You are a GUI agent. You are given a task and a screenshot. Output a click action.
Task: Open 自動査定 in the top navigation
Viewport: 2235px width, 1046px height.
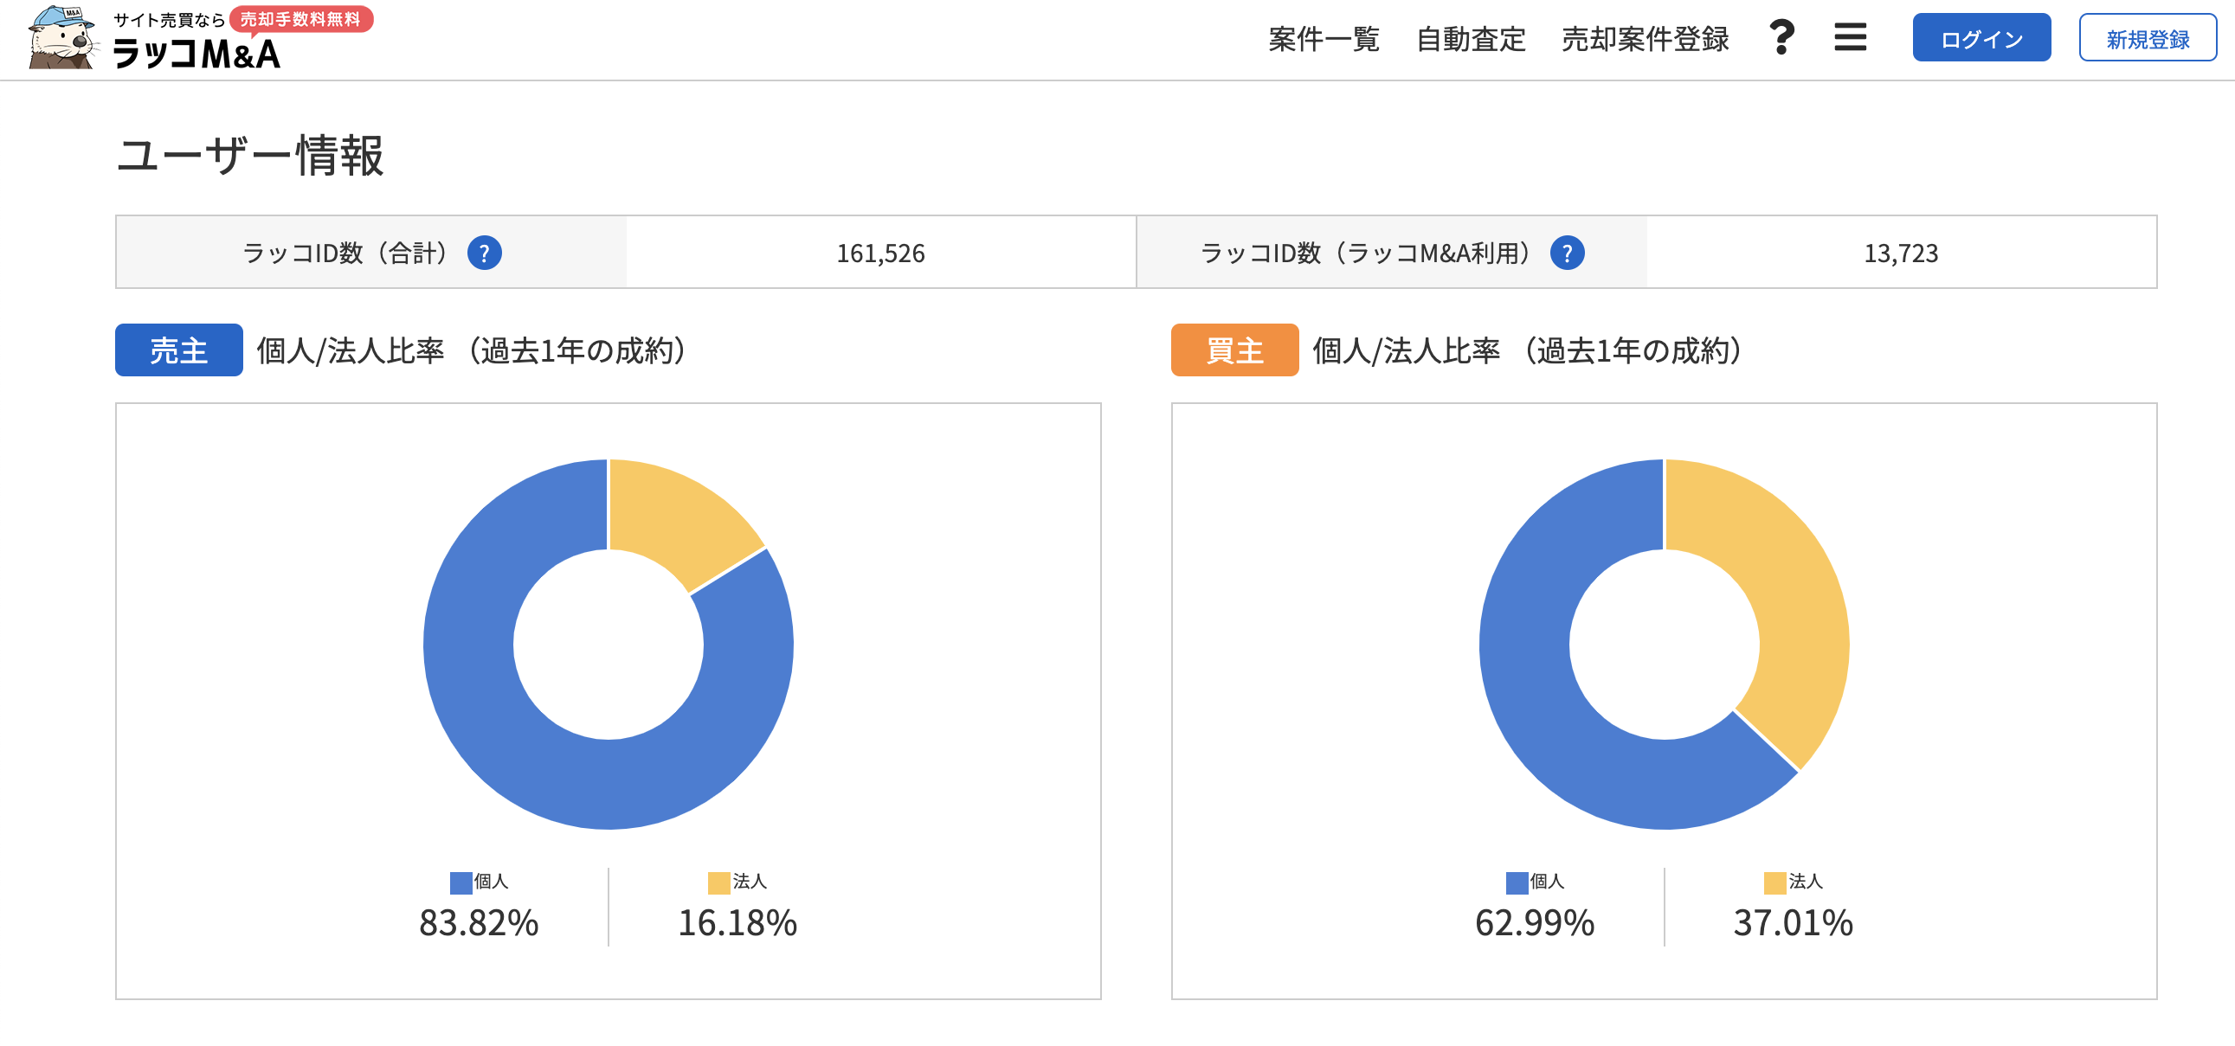click(x=1471, y=39)
